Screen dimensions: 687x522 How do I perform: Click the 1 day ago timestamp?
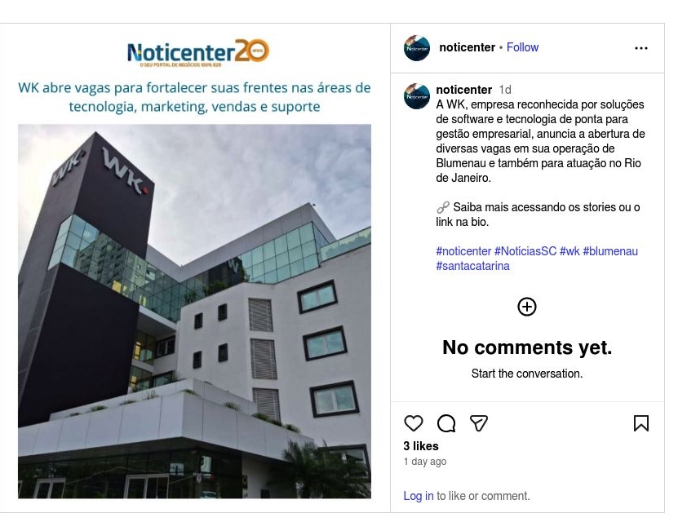click(425, 461)
